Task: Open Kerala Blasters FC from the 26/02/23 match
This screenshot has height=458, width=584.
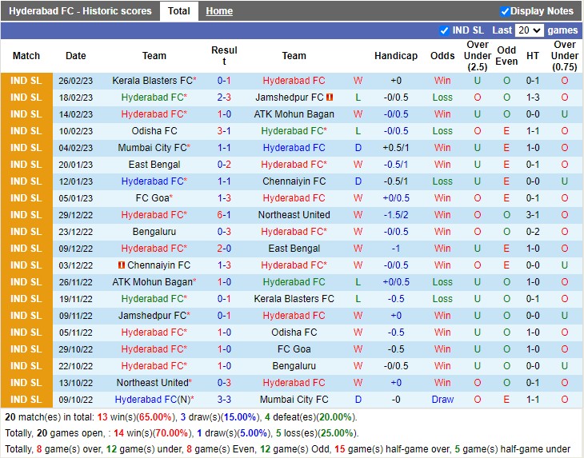Action: (x=153, y=81)
